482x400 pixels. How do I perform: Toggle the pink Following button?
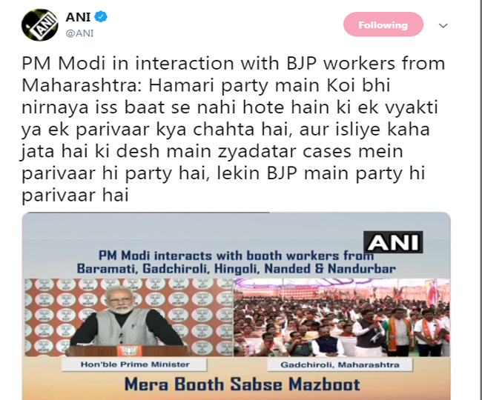click(x=383, y=24)
